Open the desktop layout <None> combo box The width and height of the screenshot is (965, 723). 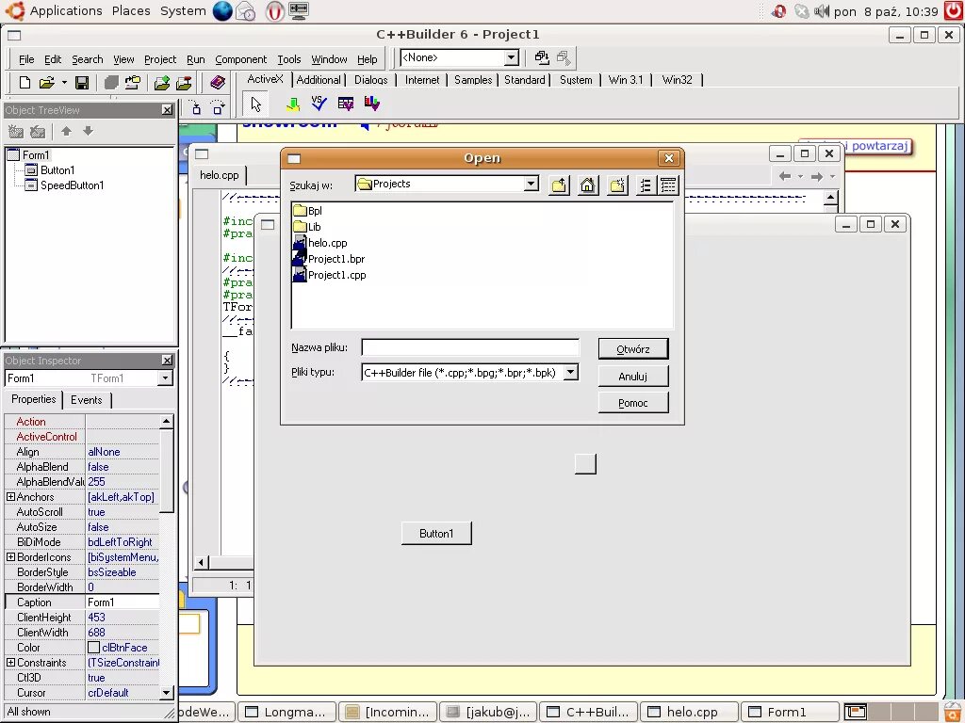(x=512, y=57)
